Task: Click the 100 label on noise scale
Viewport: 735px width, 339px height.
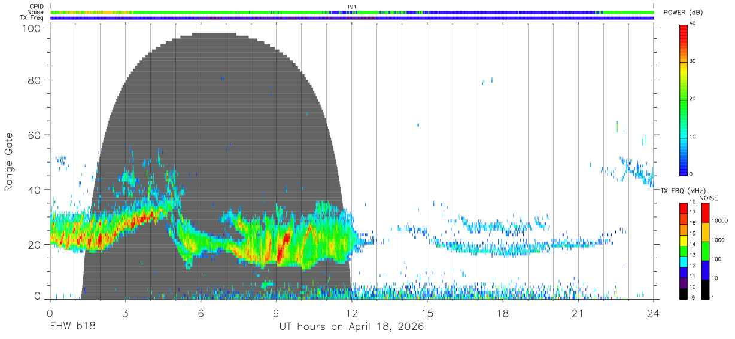Action: point(717,259)
